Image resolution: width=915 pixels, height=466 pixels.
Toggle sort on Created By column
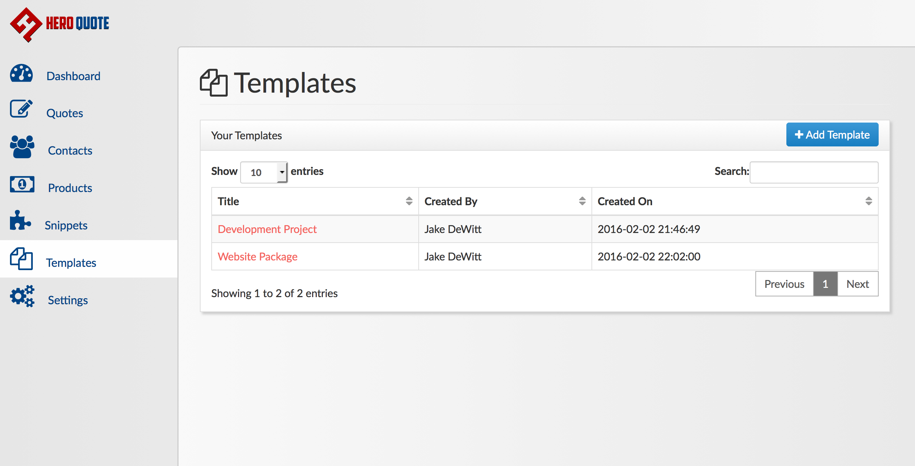[582, 201]
